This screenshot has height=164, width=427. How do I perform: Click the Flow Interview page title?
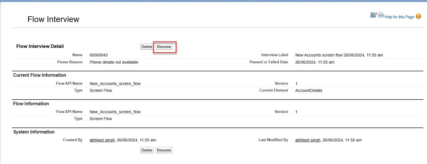[x=53, y=19]
